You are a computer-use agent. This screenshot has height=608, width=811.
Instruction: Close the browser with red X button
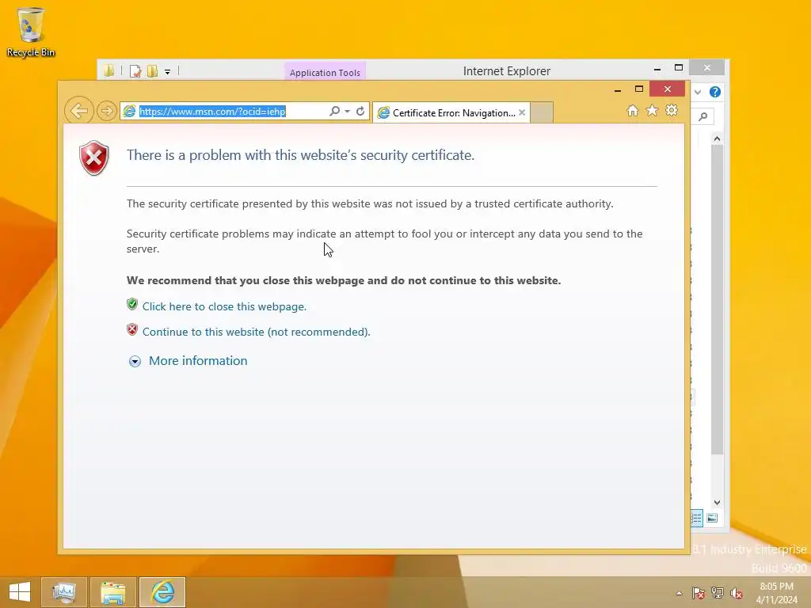[667, 89]
